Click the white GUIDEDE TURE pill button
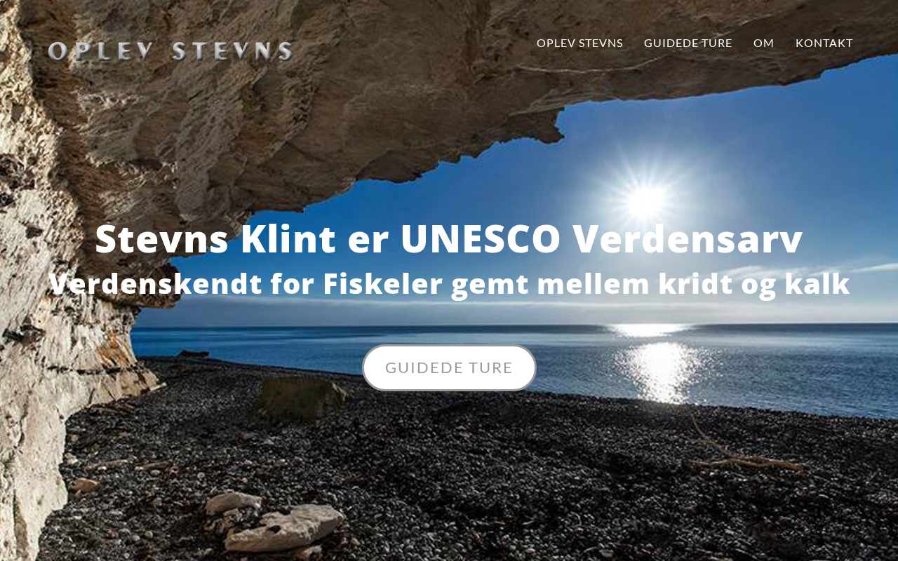Screen dimensions: 898x561 click(x=449, y=367)
